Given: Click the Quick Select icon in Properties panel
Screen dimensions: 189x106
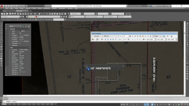Looking at the screenshot, I should tap(29, 26).
